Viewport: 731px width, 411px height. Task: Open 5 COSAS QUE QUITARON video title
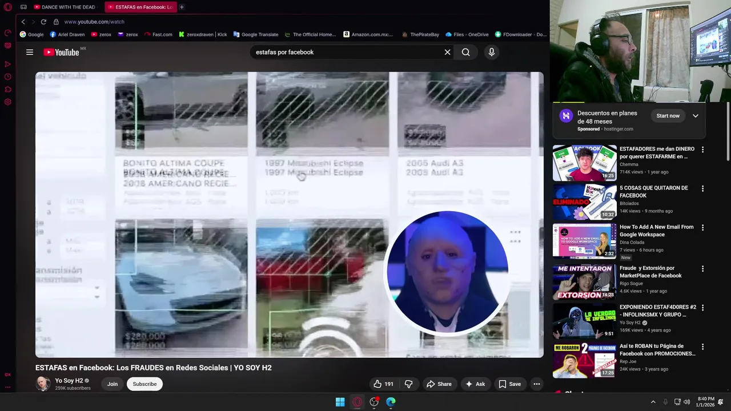click(x=654, y=191)
